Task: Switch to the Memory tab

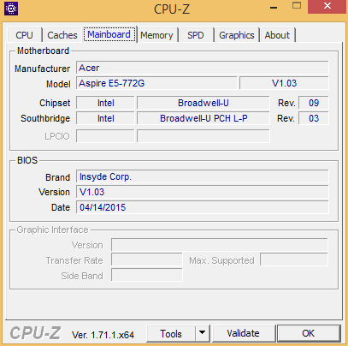Action: tap(156, 35)
